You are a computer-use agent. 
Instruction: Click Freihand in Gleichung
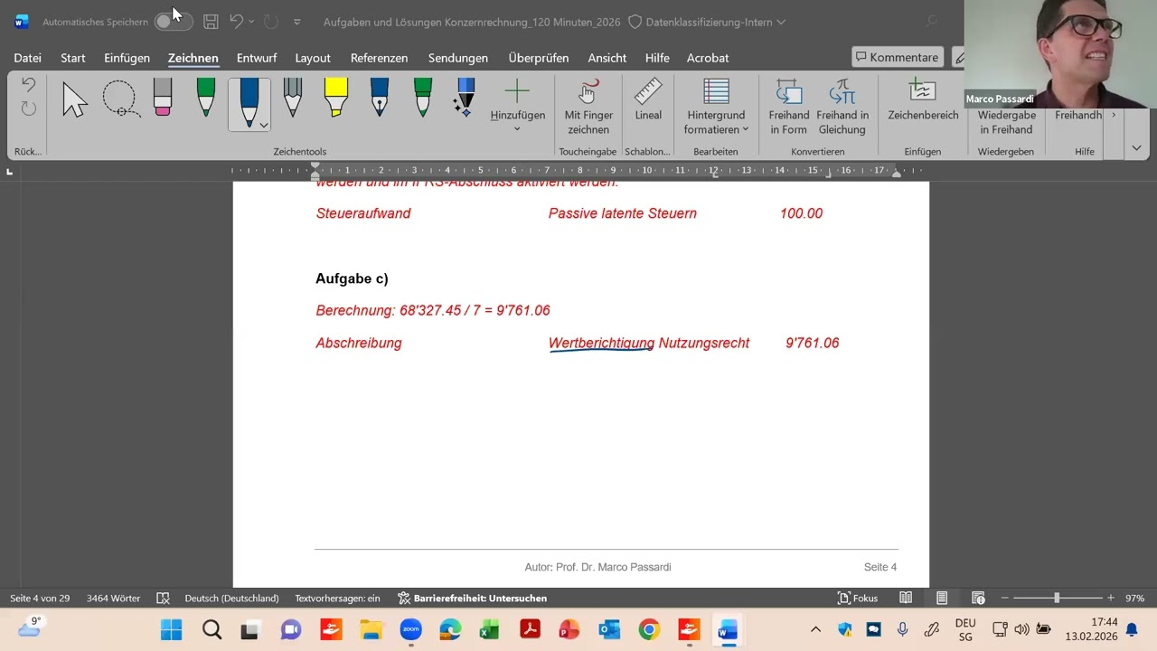pyautogui.click(x=842, y=107)
